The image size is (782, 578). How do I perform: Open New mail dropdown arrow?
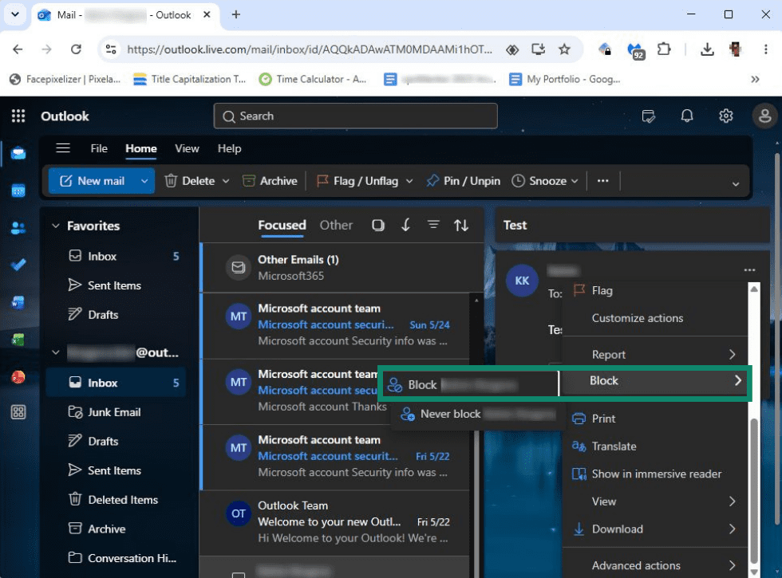click(144, 181)
